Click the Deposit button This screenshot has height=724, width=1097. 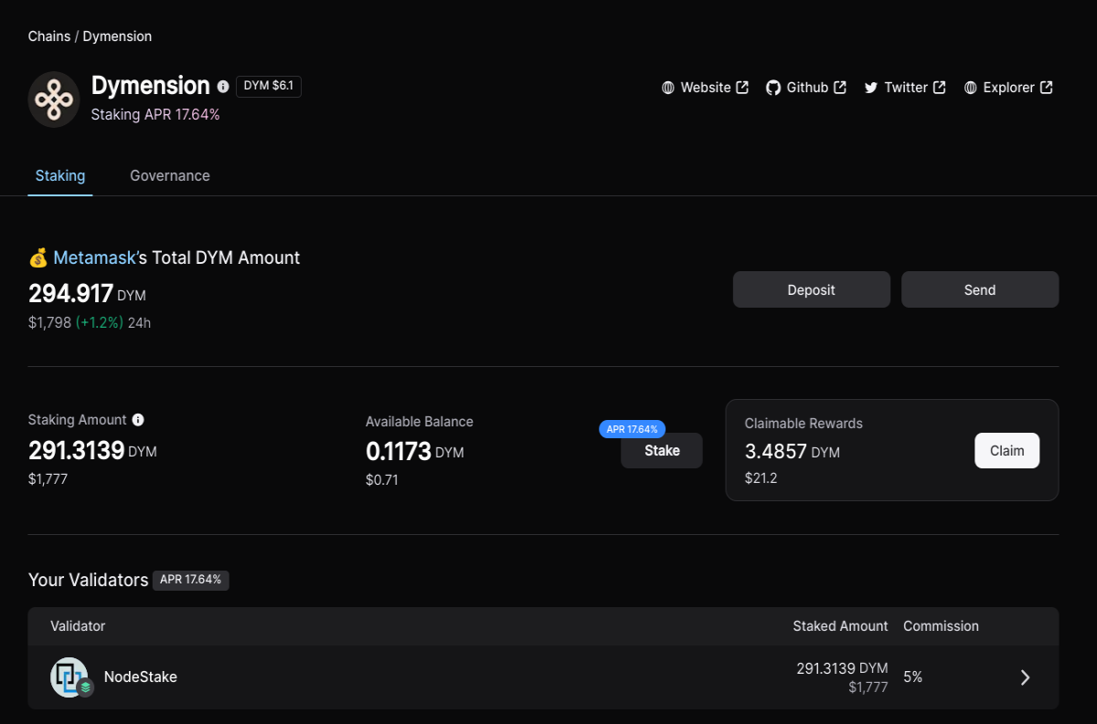tap(812, 289)
